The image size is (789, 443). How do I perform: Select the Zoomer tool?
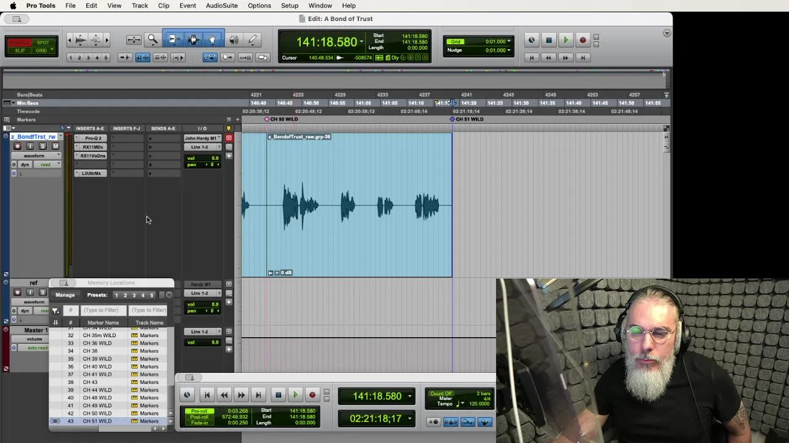click(152, 40)
